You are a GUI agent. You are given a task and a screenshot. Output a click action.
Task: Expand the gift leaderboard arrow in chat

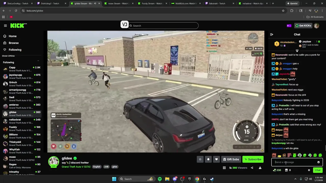pos(297,51)
